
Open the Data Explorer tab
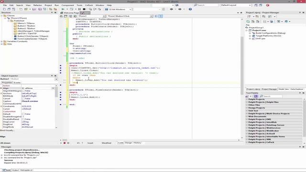tap(296, 89)
